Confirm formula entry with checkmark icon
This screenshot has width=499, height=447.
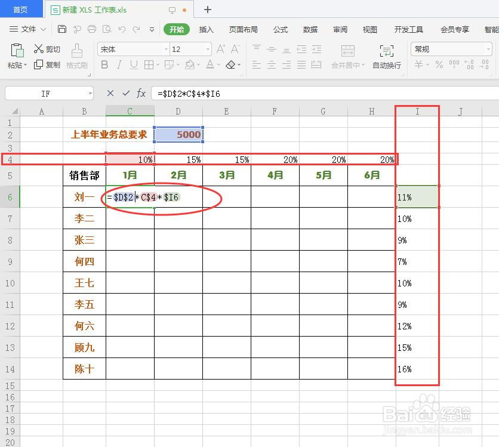click(x=126, y=93)
